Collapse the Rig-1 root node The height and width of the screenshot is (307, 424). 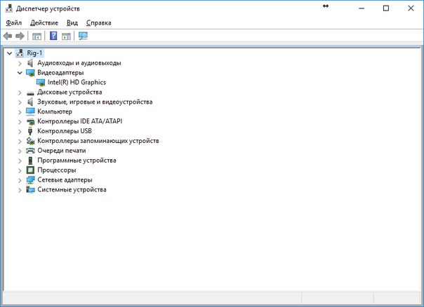(x=8, y=53)
